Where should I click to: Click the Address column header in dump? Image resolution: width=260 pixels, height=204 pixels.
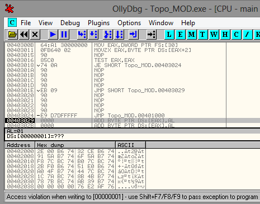coord(20,145)
